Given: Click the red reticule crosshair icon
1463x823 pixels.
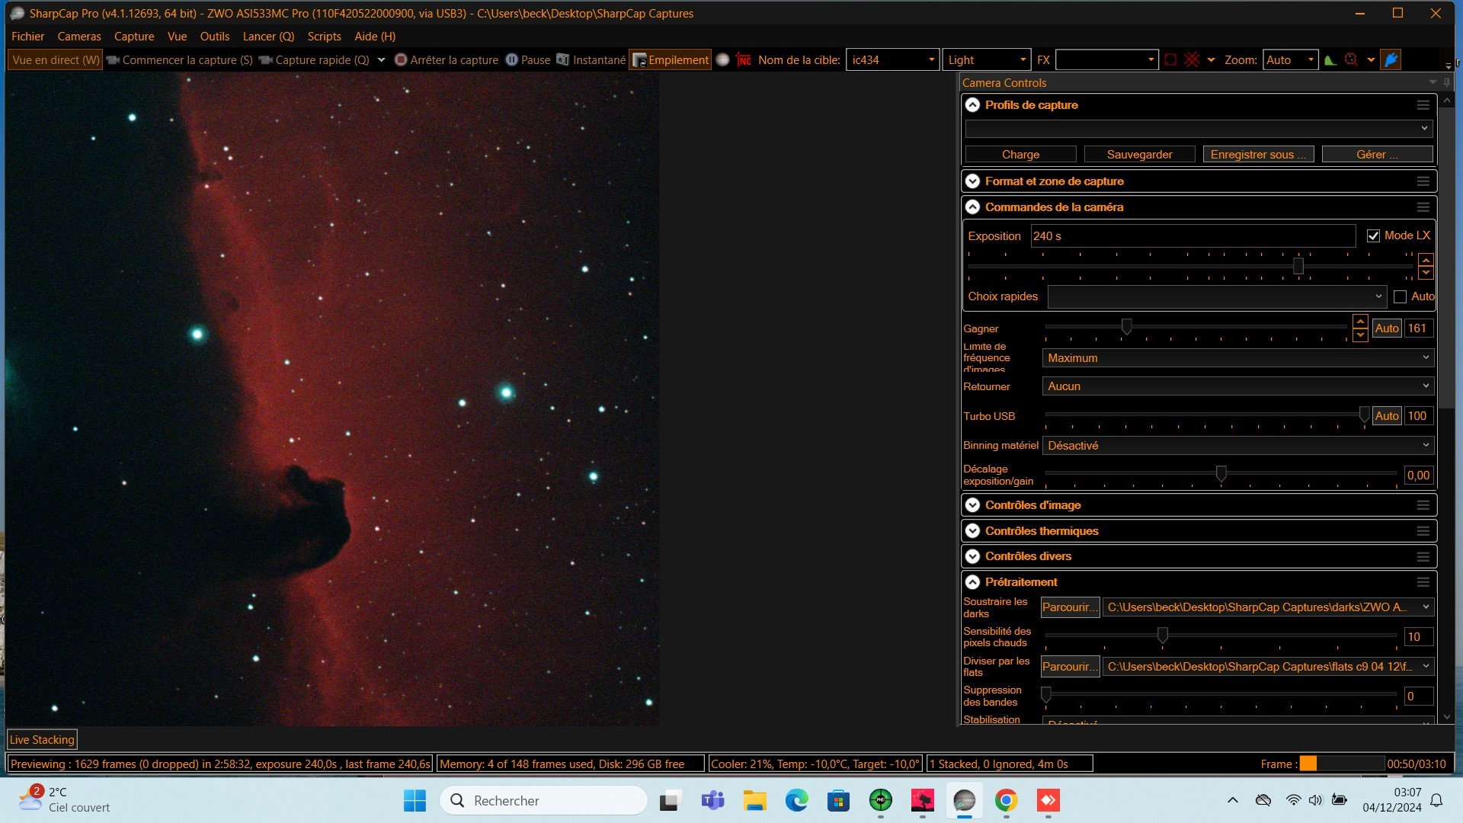Looking at the screenshot, I should 1192,60.
